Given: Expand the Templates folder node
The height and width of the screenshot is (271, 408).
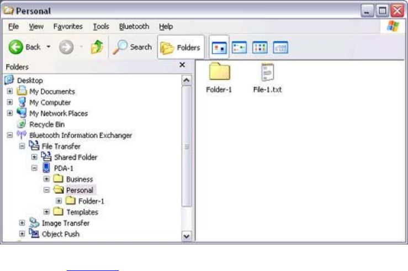Looking at the screenshot, I should coord(46,212).
